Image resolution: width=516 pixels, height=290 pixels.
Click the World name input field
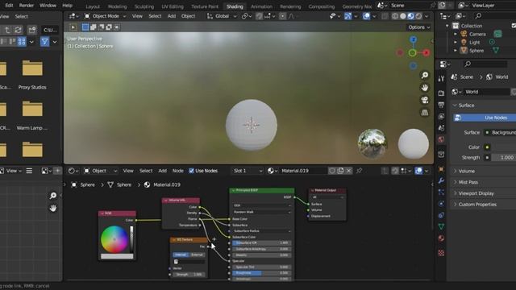pyautogui.click(x=486, y=92)
